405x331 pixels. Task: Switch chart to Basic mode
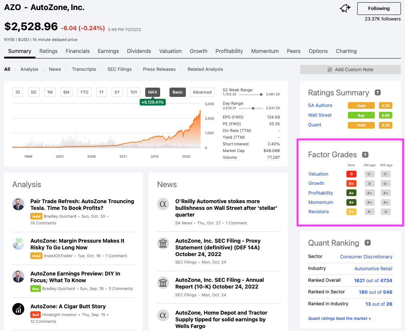click(x=177, y=92)
